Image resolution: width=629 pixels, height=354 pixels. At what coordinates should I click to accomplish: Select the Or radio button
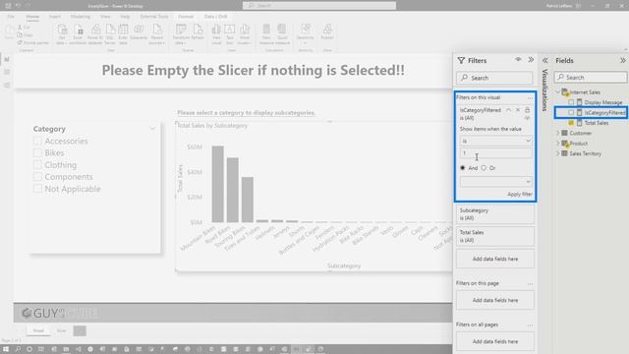(x=484, y=168)
